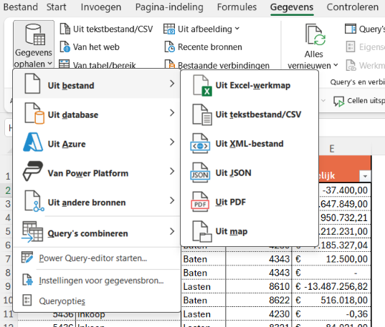Select Query's combineren menu entry
This screenshot has width=385, height=327.
[97, 232]
